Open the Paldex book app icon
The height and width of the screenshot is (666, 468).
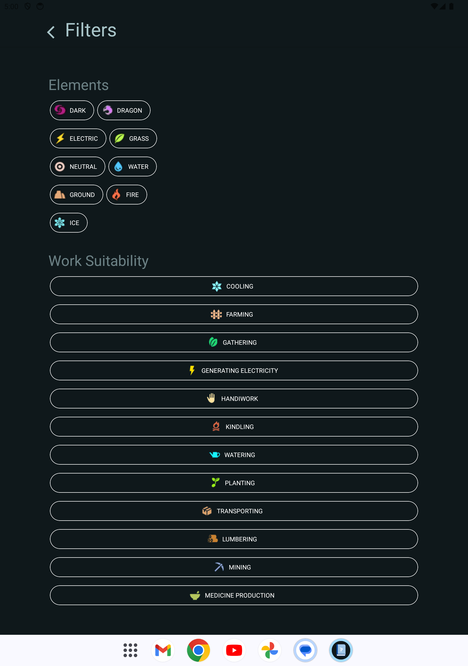[x=341, y=650]
